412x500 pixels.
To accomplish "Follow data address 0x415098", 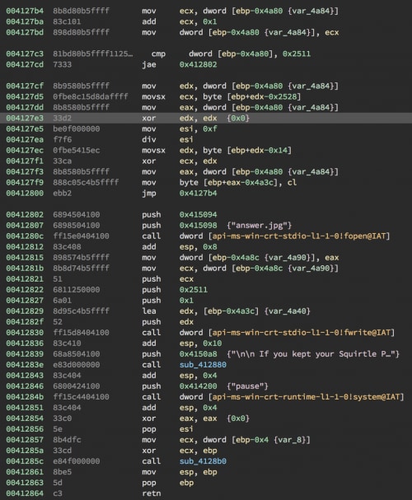I will [x=198, y=226].
